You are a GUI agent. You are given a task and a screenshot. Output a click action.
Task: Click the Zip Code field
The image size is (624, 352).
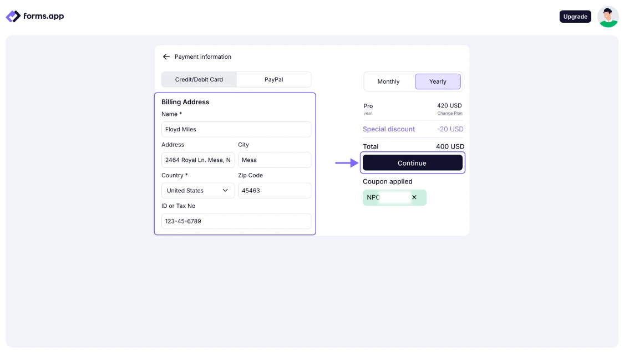274,191
